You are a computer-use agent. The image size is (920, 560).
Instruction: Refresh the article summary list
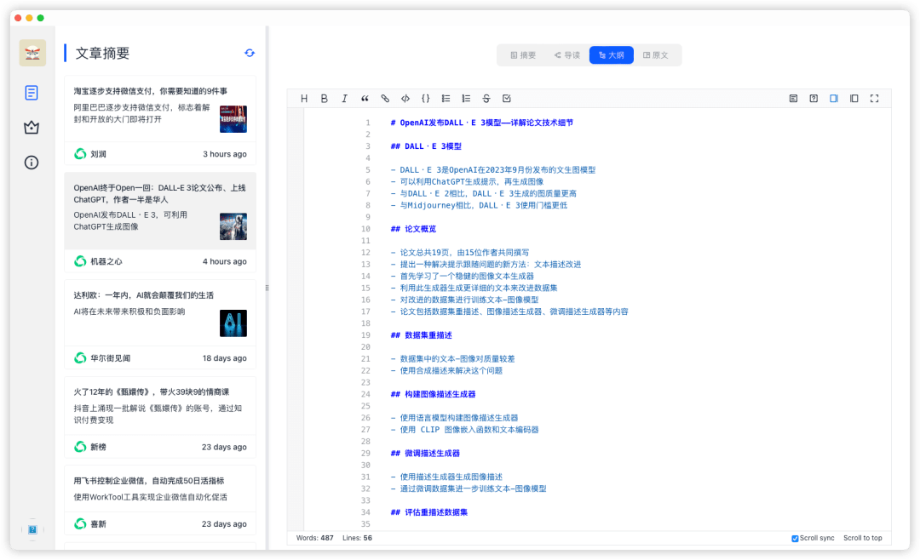250,53
